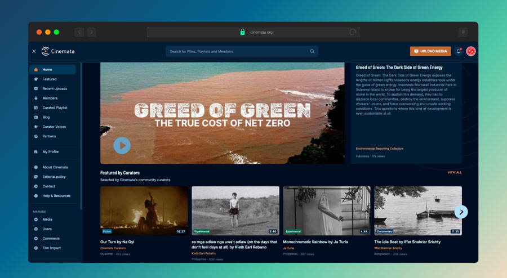Click the search magnifier icon
Image resolution: width=507 pixels, height=278 pixels.
point(312,51)
